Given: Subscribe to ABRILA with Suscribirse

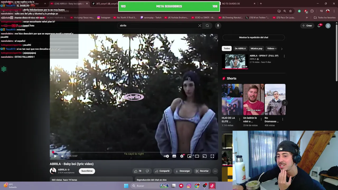Looking at the screenshot, I should coord(87,171).
